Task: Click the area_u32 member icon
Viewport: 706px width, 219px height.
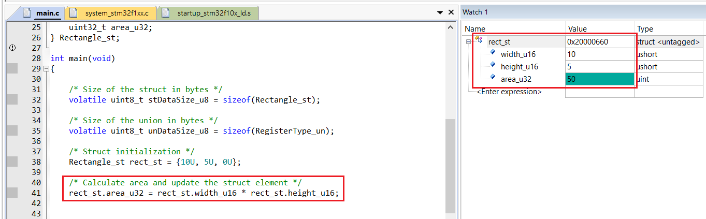Action: click(x=492, y=79)
